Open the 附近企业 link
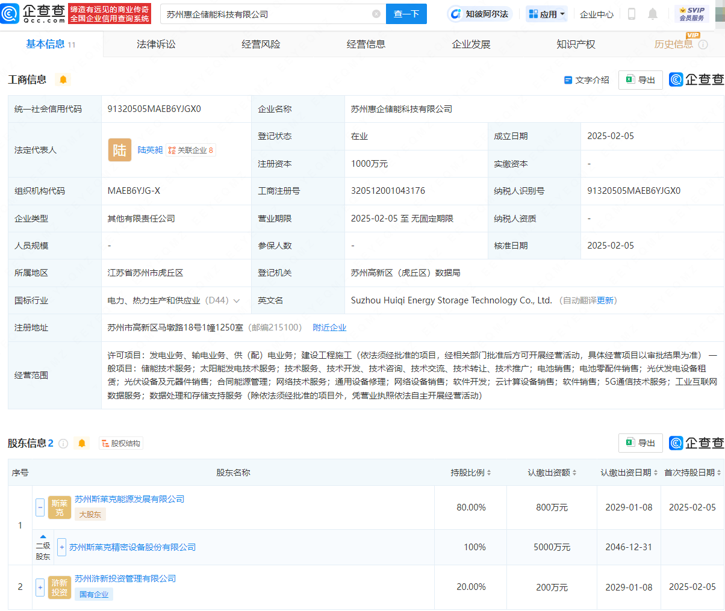The width and height of the screenshot is (725, 611). pyautogui.click(x=329, y=327)
